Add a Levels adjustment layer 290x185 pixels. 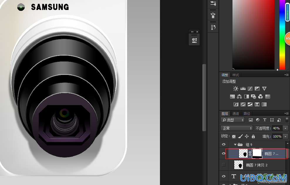click(x=243, y=89)
